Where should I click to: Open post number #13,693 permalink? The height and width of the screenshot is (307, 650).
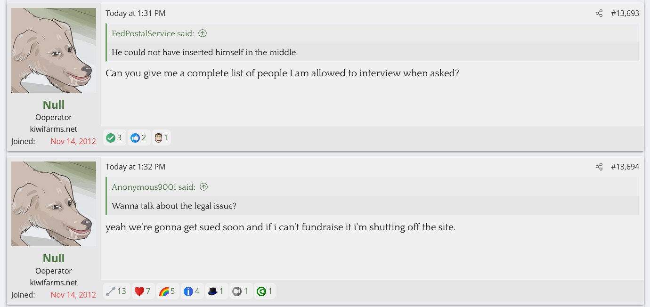point(625,14)
